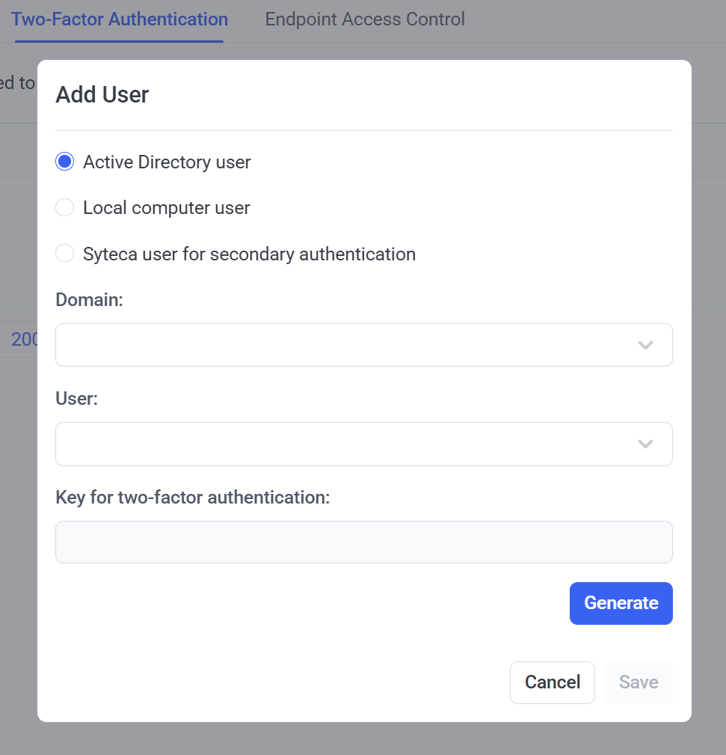726x755 pixels.
Task: Click the User field chevron arrow
Action: [645, 444]
